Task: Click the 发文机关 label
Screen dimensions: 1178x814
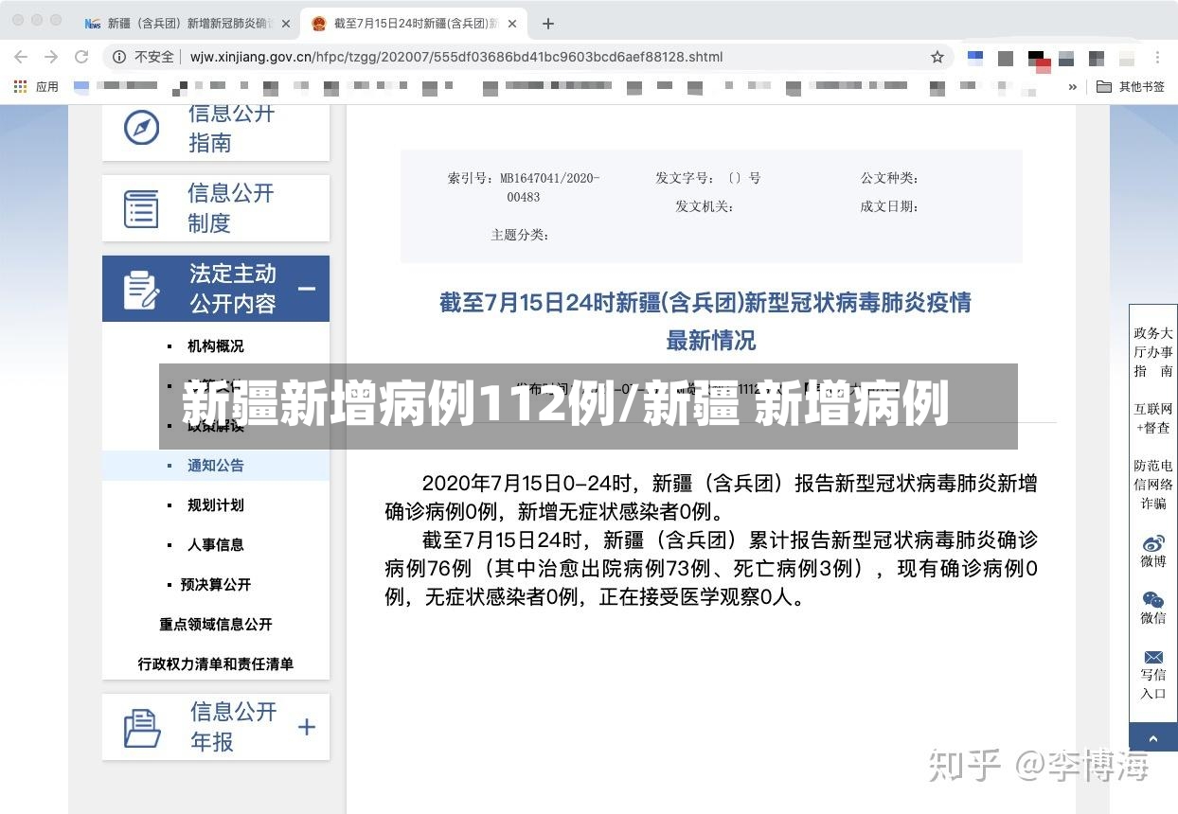Action: pos(704,206)
